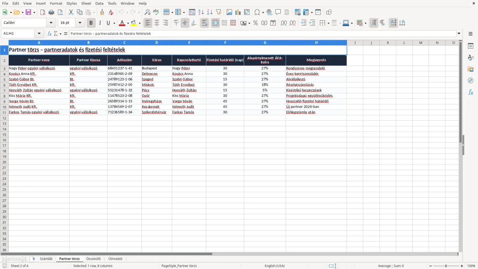Viewport: 478px width, 269px height.
Task: Apply the yellow background highlight swatch
Action: click(x=134, y=23)
